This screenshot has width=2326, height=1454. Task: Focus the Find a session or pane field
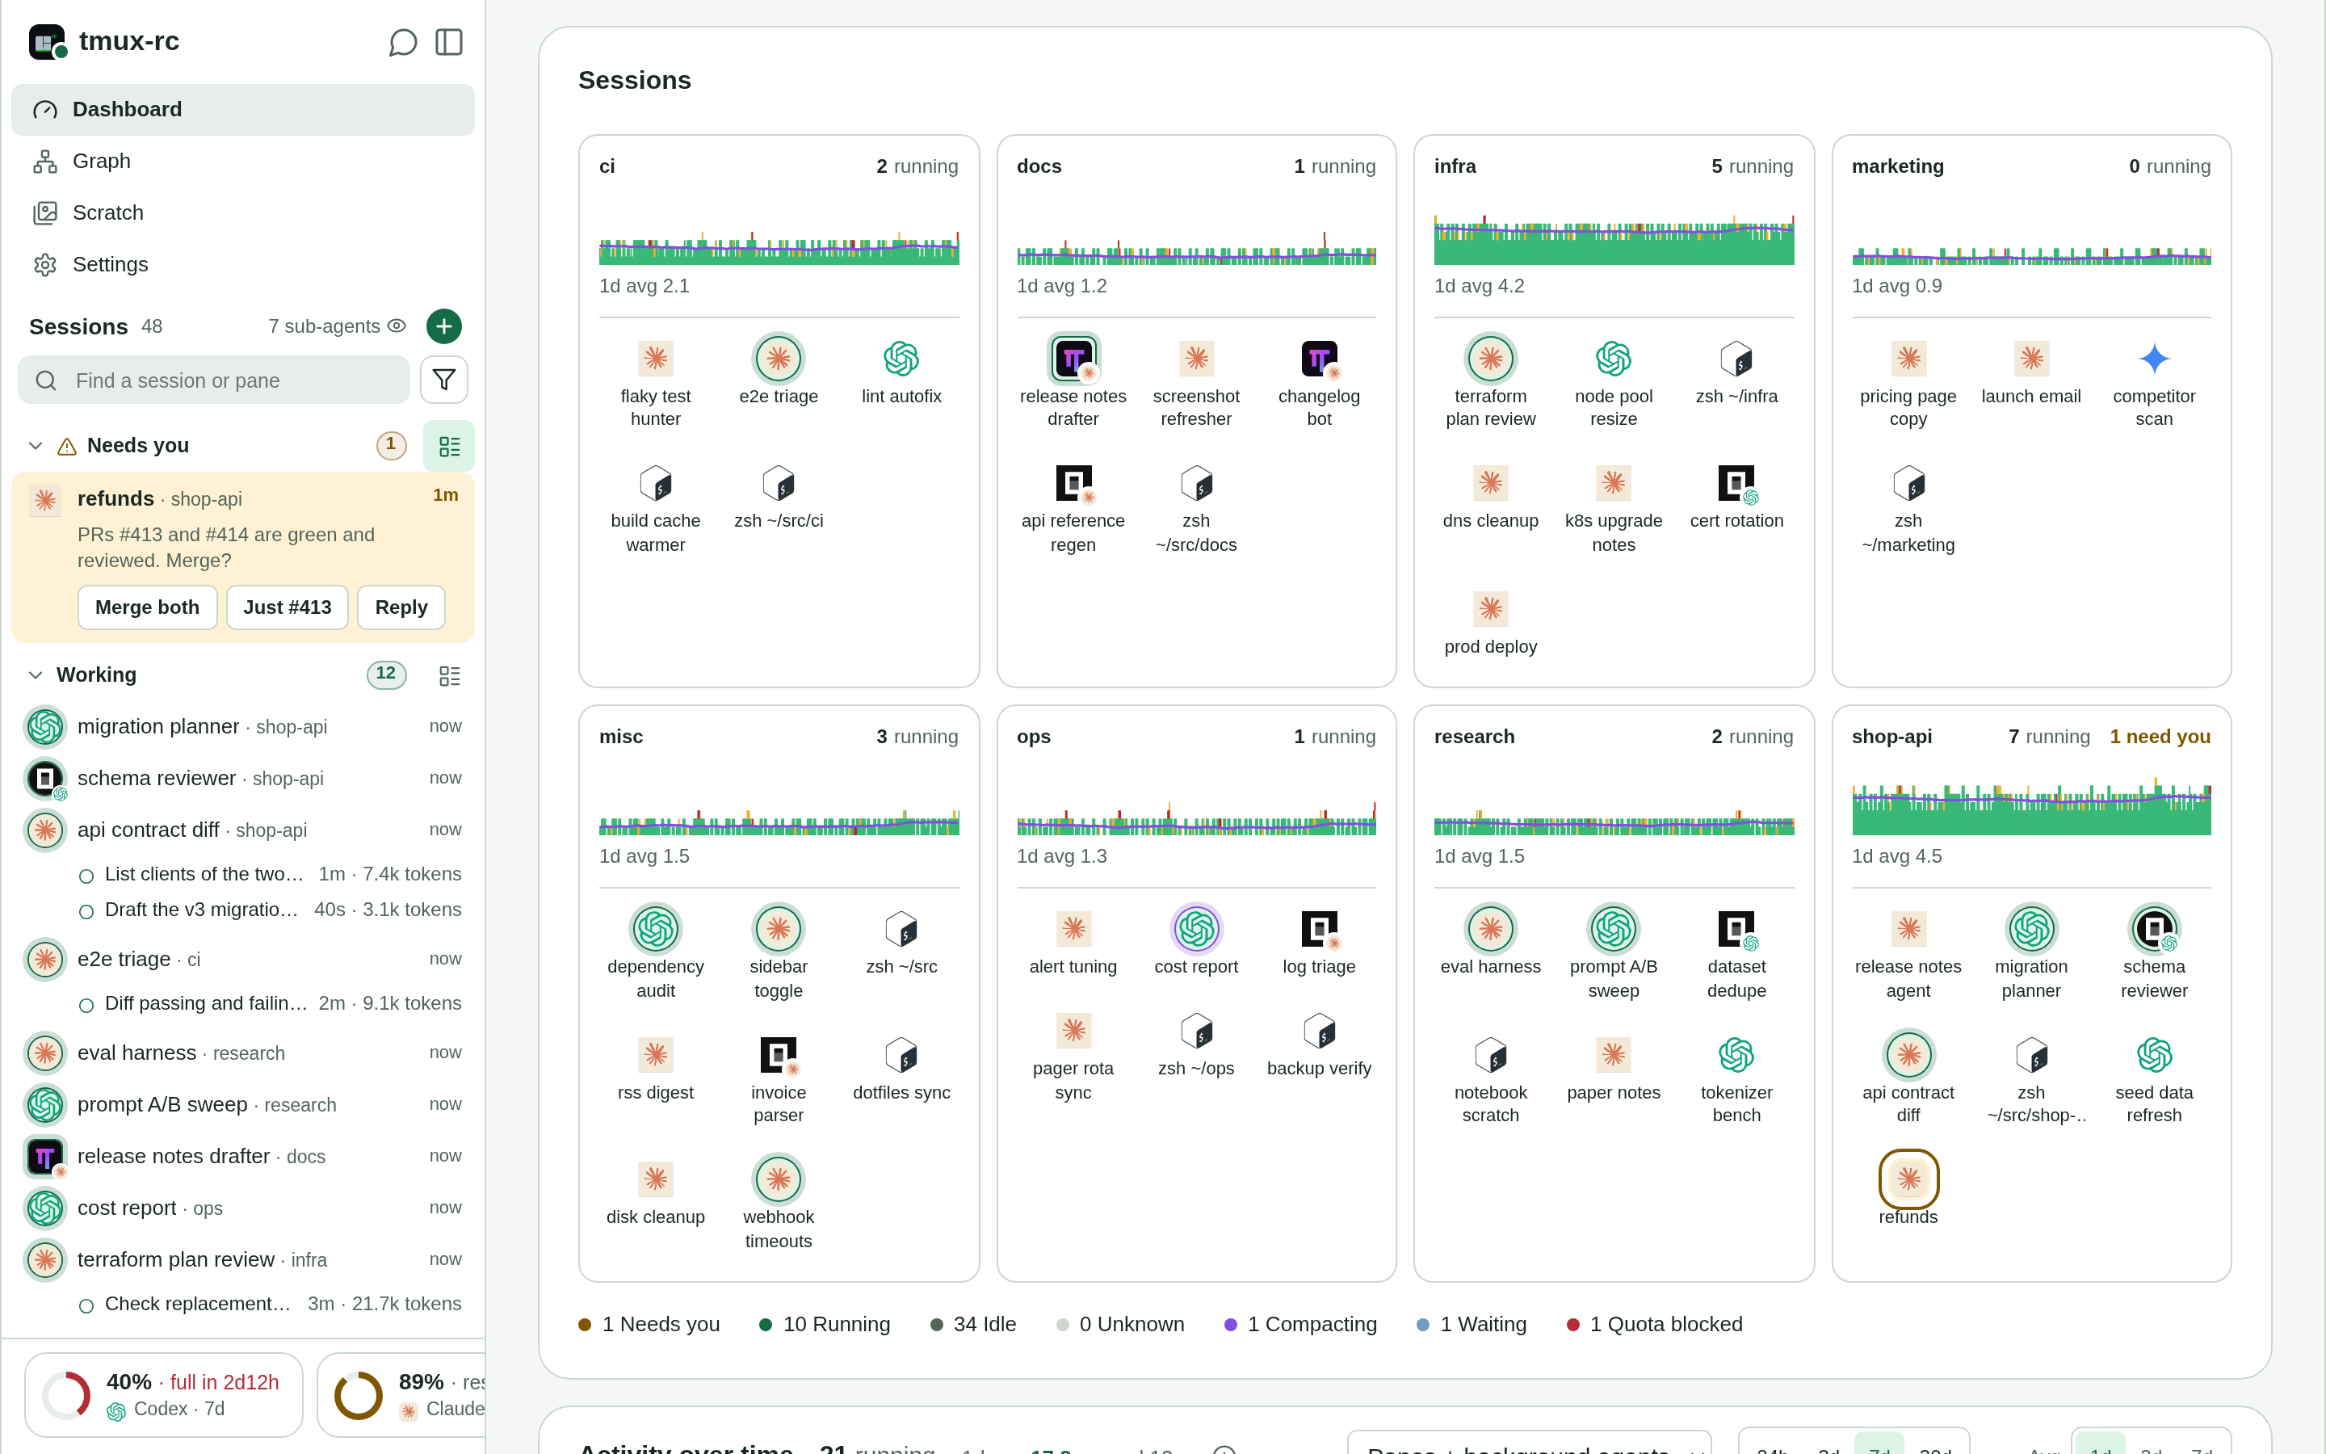tap(213, 380)
